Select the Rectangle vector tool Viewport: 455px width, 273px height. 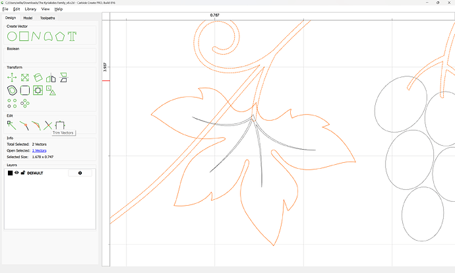point(24,36)
